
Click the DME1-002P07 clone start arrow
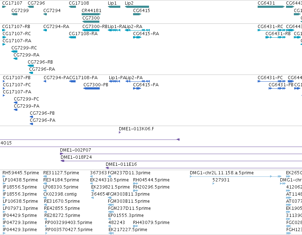(61, 154)
